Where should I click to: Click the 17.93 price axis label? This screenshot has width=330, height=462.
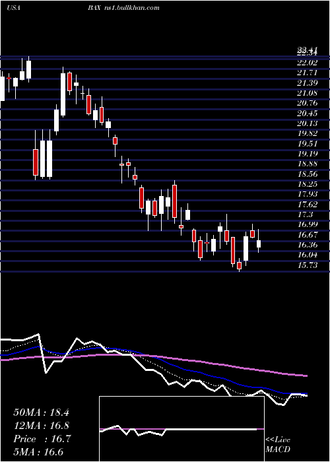coord(307,194)
